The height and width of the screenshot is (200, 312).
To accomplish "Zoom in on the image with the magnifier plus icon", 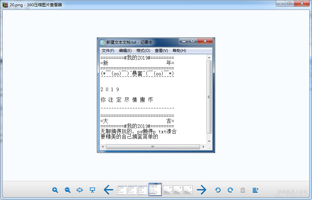I will tap(55, 190).
